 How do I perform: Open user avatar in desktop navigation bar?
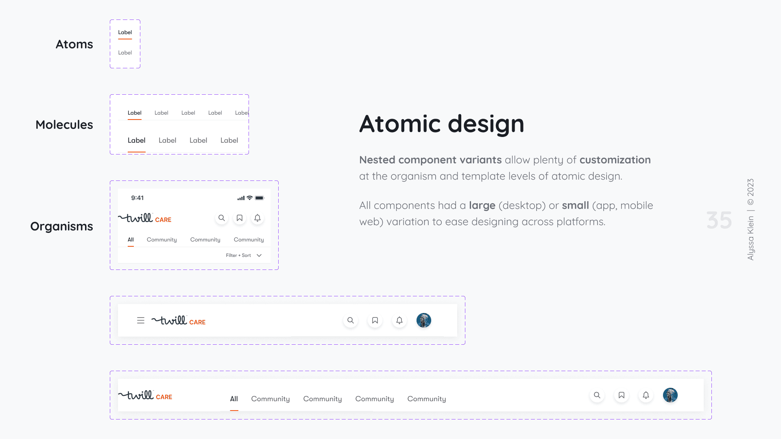[670, 396]
